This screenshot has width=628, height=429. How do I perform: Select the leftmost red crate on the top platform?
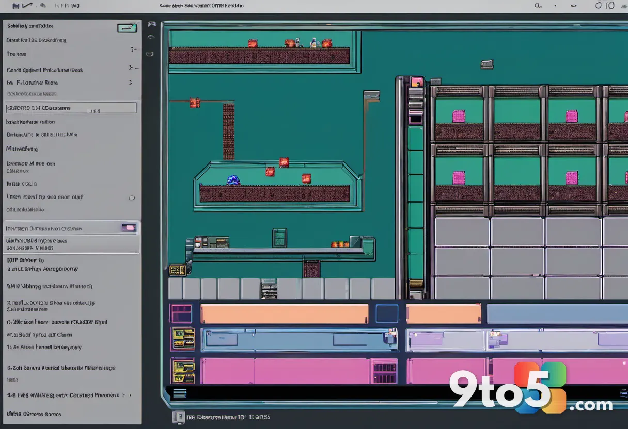(253, 44)
